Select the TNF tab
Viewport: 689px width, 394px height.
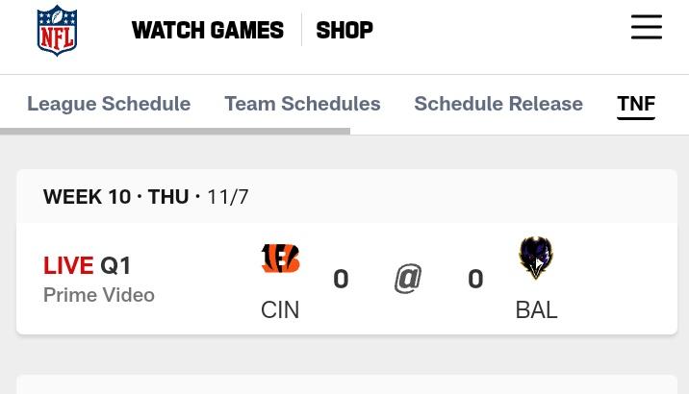636,104
